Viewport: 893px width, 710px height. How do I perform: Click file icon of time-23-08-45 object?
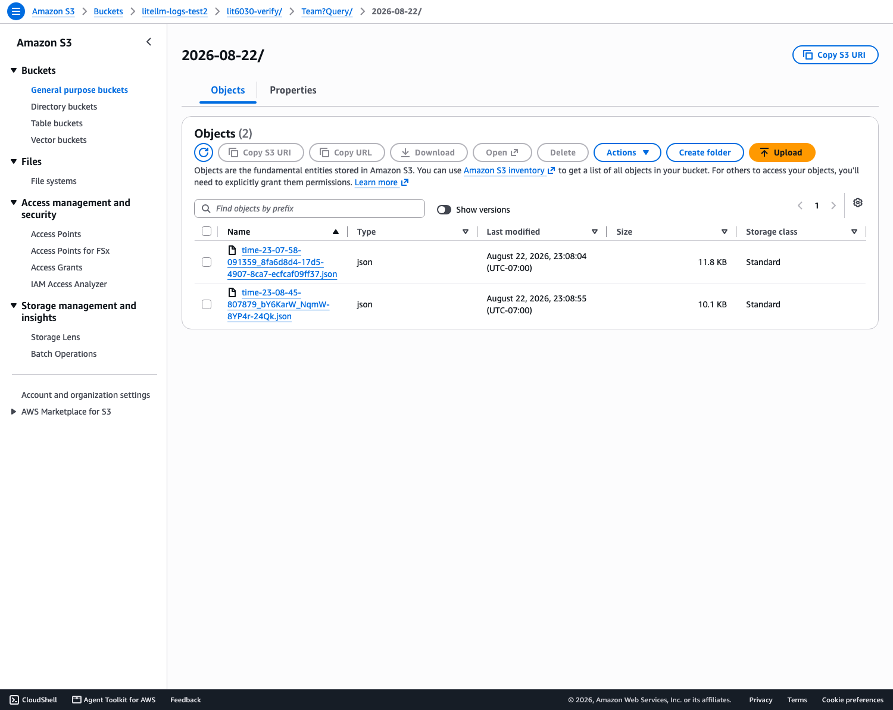[x=232, y=292]
